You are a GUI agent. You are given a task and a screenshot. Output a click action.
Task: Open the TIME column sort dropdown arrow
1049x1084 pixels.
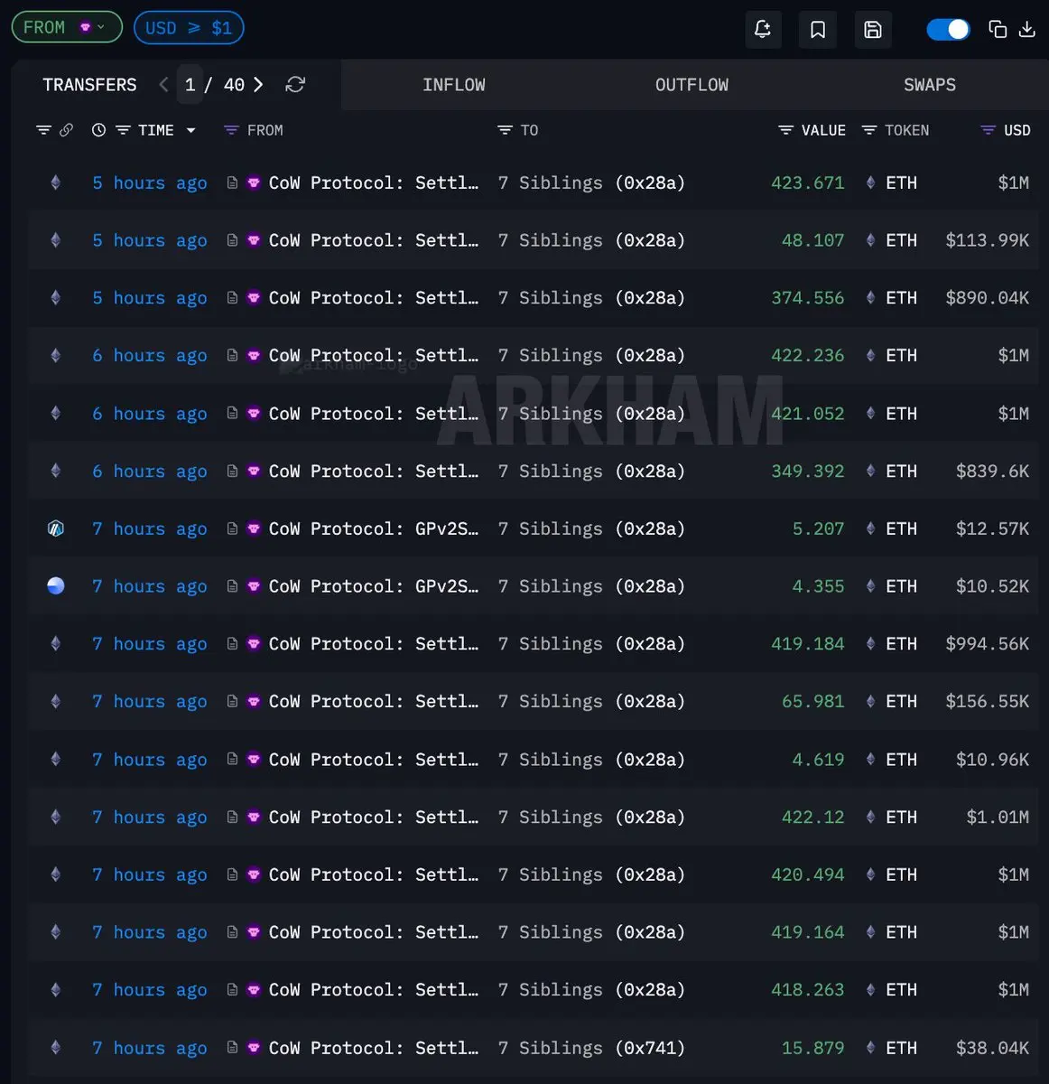point(190,130)
